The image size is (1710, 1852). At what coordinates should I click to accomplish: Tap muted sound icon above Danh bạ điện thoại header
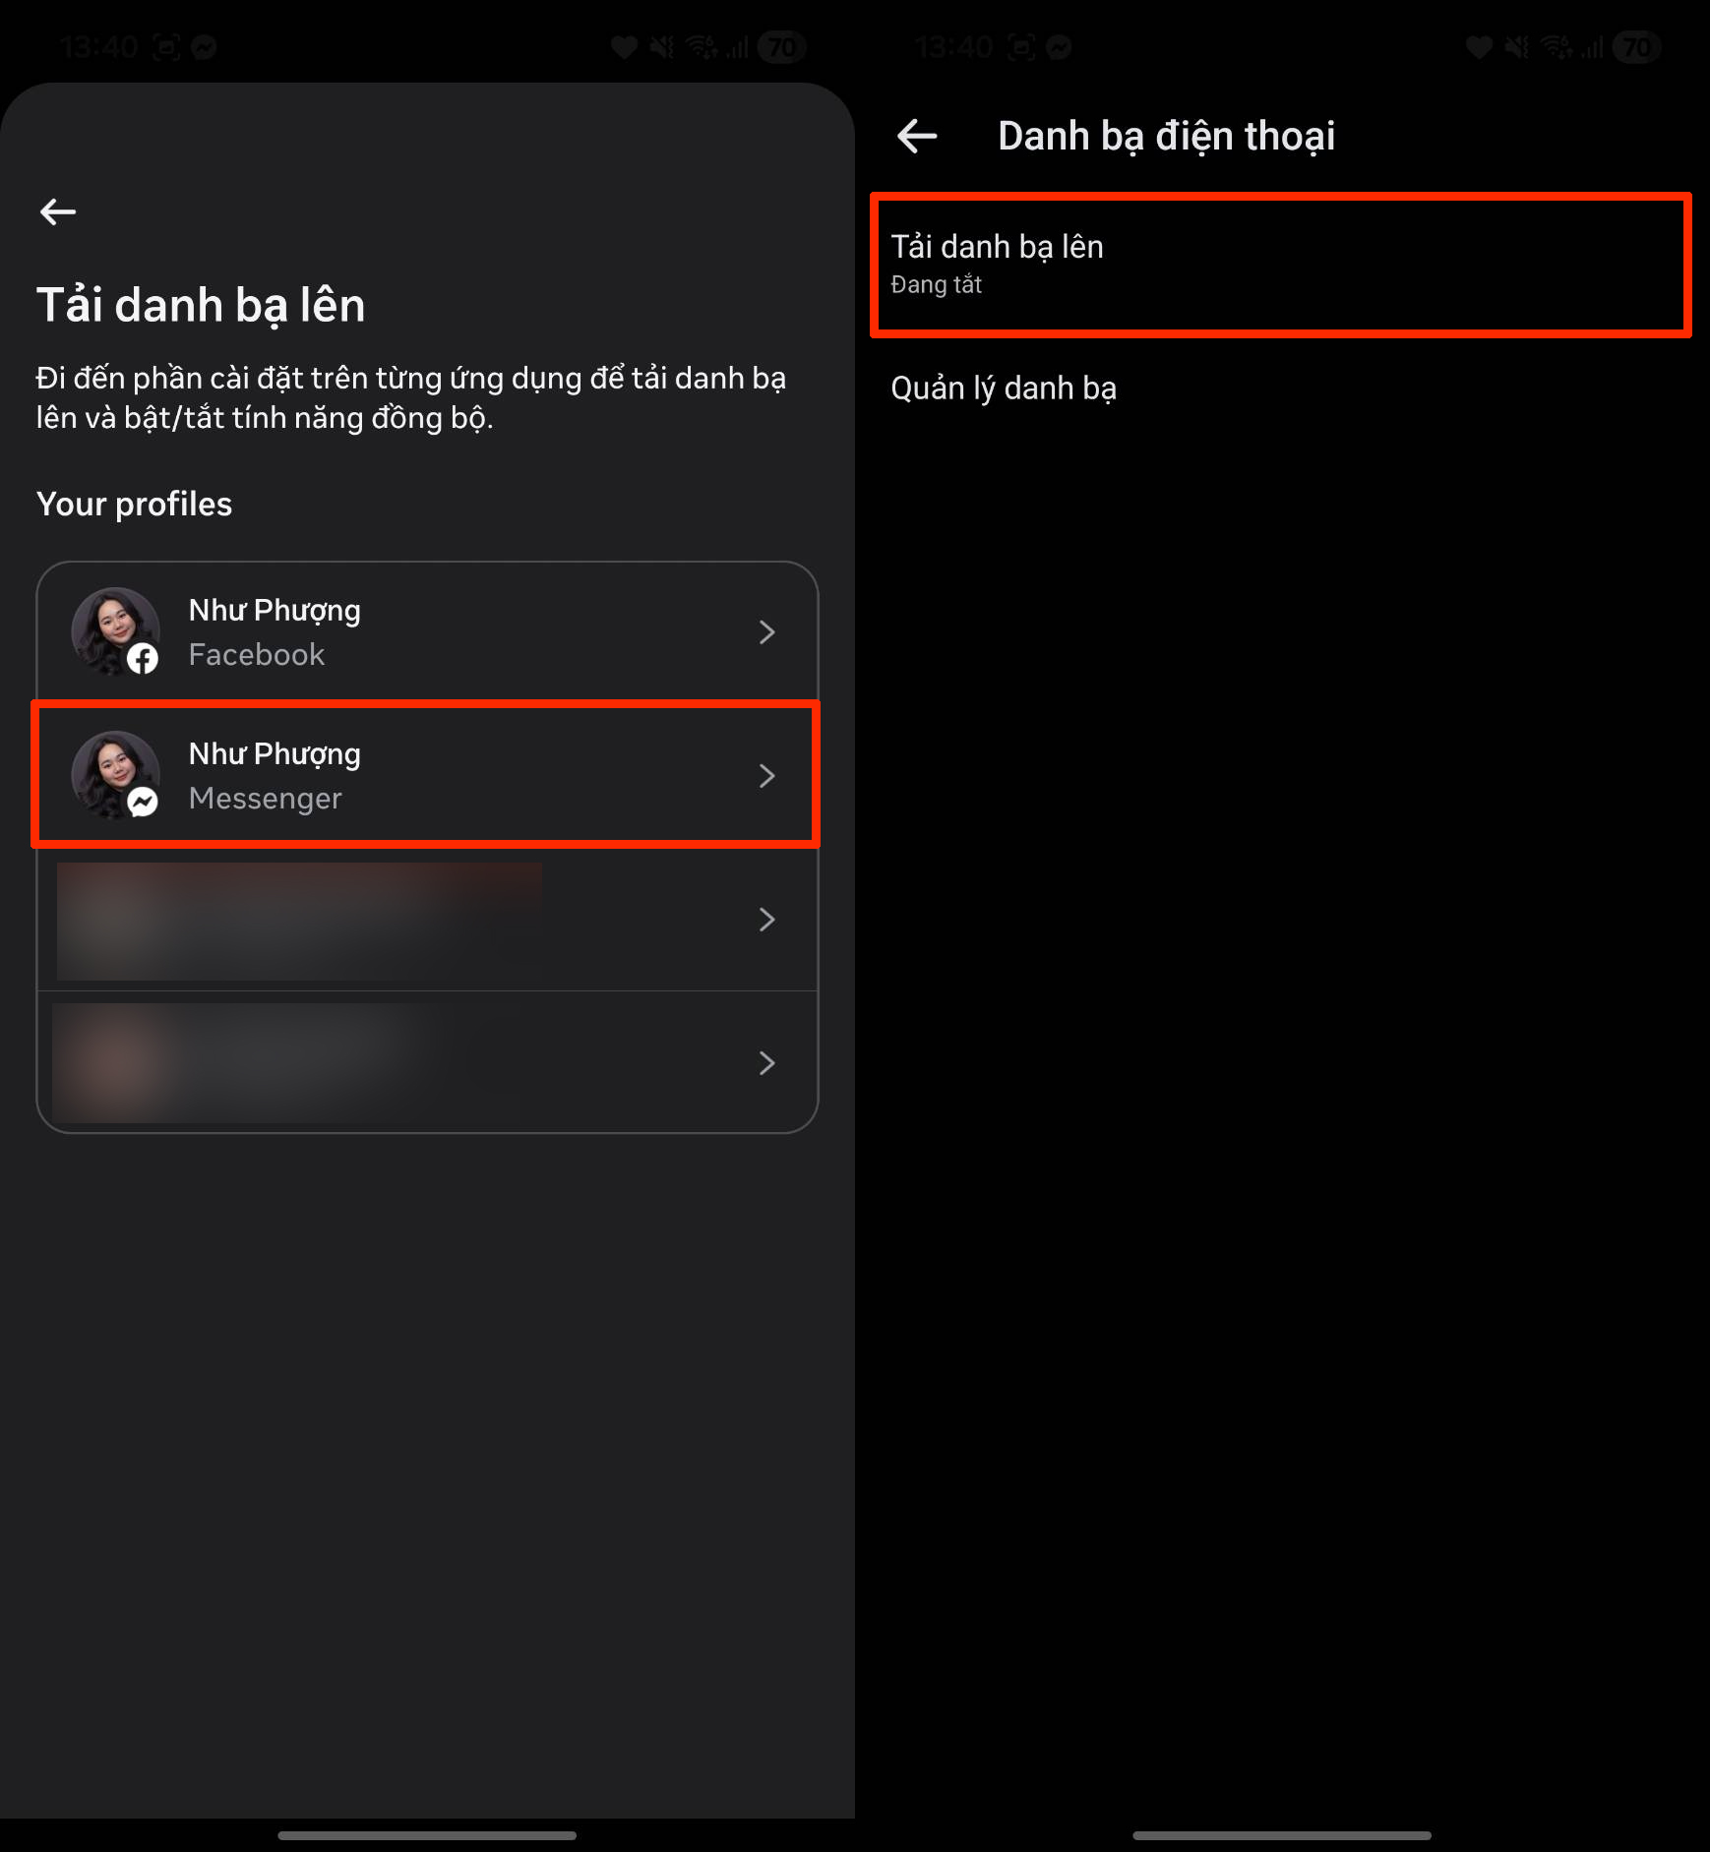[x=1518, y=46]
